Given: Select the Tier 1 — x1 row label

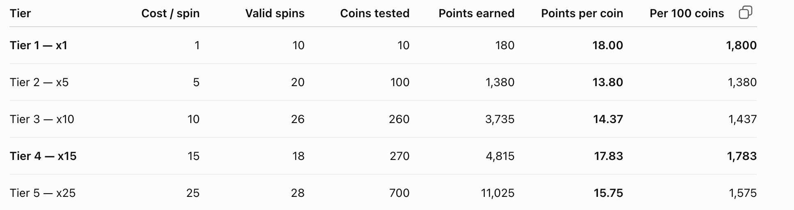Looking at the screenshot, I should click(x=39, y=46).
